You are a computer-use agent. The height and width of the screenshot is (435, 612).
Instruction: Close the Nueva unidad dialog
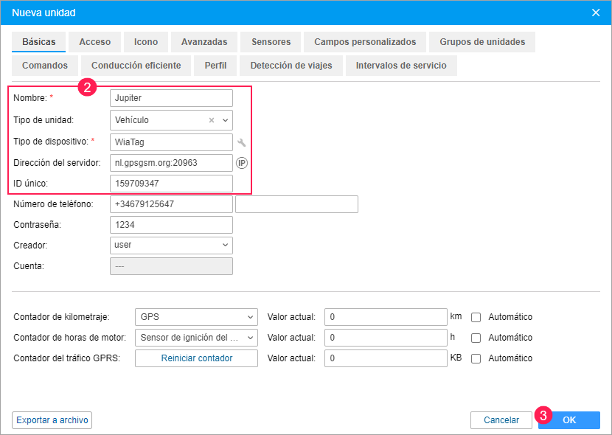[x=596, y=13]
